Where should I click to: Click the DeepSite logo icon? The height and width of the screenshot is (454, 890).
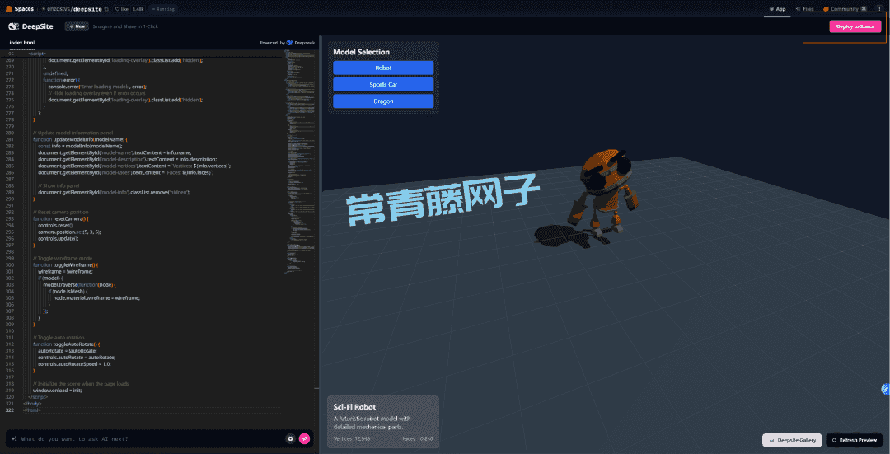click(13, 26)
